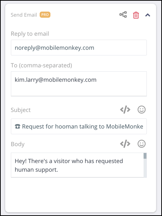The width and height of the screenshot is (162, 216).
Task: Insert attribute code in Body field
Action: click(x=125, y=144)
